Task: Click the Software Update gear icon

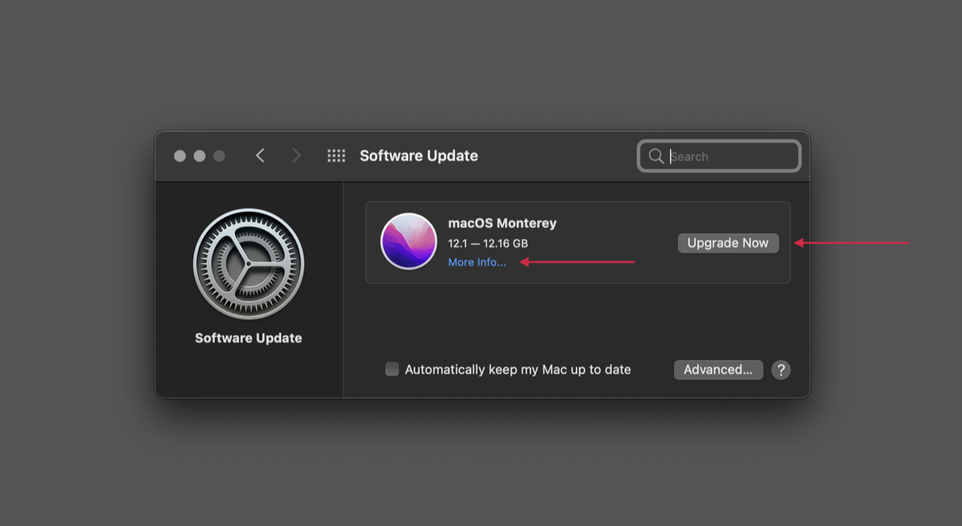Action: pyautogui.click(x=249, y=264)
